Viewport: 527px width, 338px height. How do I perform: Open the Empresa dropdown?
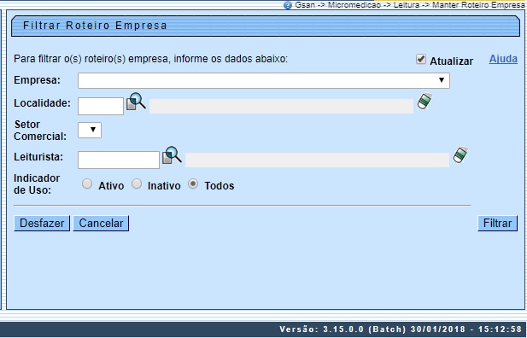click(264, 80)
